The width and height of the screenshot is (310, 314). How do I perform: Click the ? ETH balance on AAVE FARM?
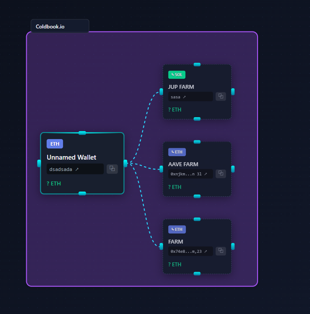174,187
